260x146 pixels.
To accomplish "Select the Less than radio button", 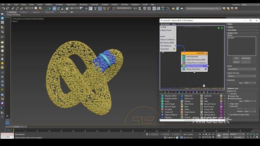I will (x=229, y=94).
